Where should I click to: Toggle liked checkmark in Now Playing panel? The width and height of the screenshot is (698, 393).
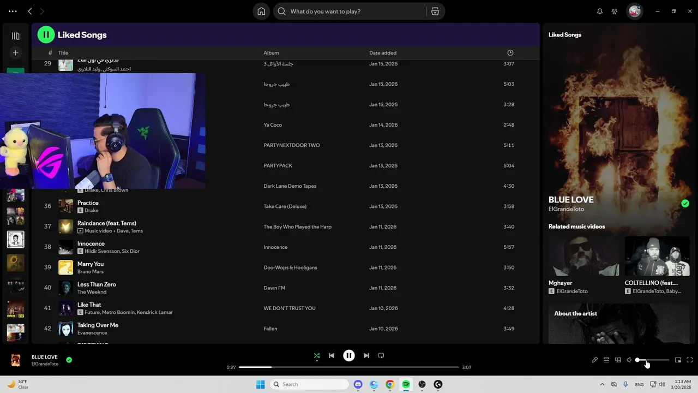(685, 204)
